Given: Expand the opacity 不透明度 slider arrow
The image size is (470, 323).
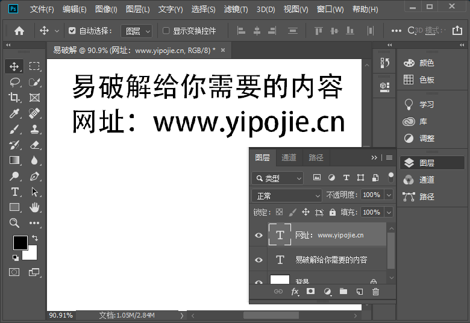Looking at the screenshot, I should pyautogui.click(x=389, y=195).
